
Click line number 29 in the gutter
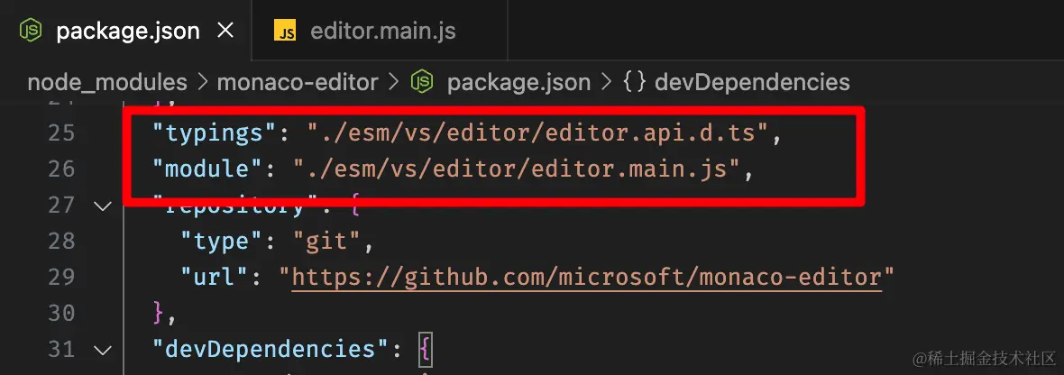[61, 278]
